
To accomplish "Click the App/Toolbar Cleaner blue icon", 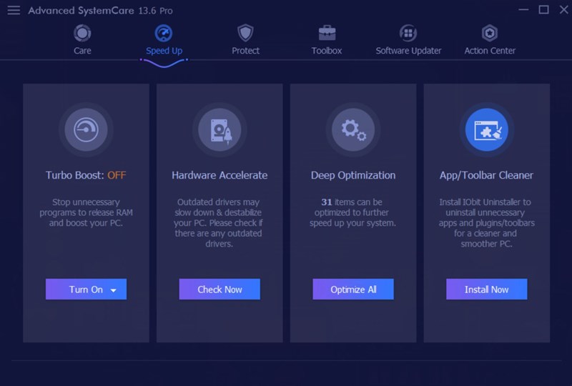I will coord(487,129).
